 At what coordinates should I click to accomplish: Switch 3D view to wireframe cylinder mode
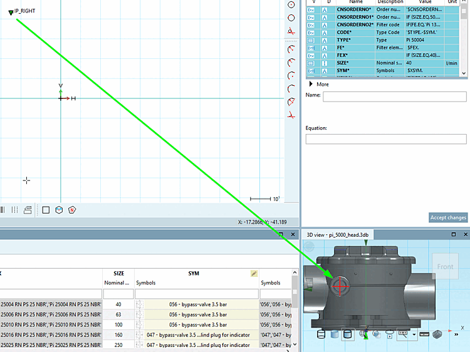pos(321,334)
